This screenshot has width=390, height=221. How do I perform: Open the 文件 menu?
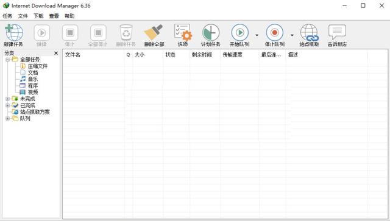tap(23, 16)
